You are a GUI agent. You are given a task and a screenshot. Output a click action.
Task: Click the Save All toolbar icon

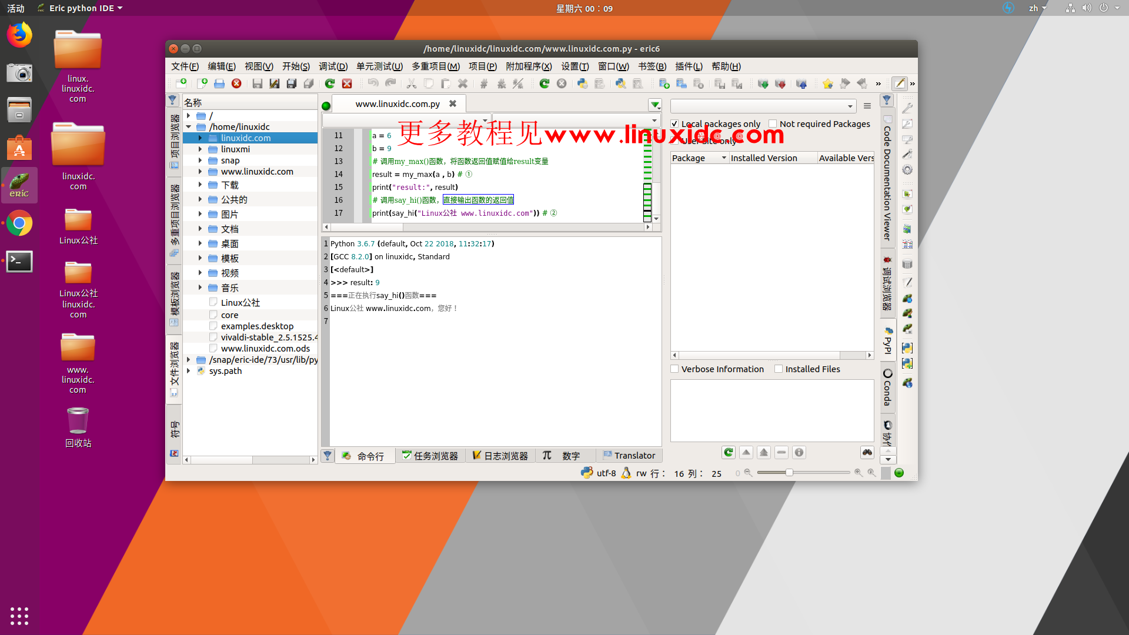(x=291, y=83)
